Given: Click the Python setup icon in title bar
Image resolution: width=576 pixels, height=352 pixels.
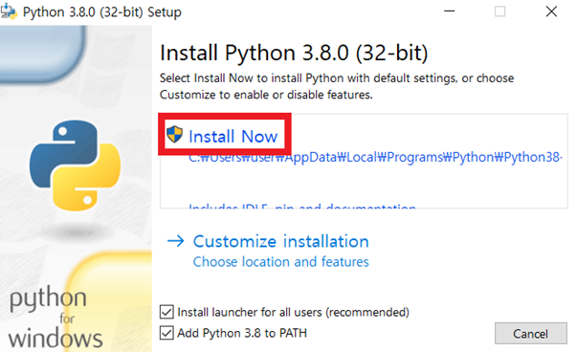Looking at the screenshot, I should 9,11.
